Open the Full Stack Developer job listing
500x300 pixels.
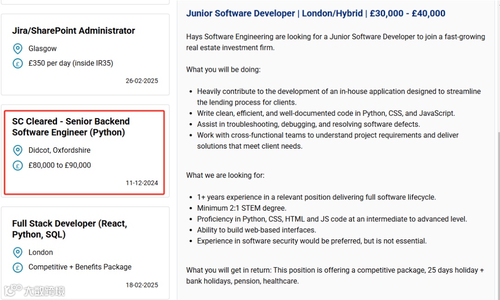pos(69,229)
